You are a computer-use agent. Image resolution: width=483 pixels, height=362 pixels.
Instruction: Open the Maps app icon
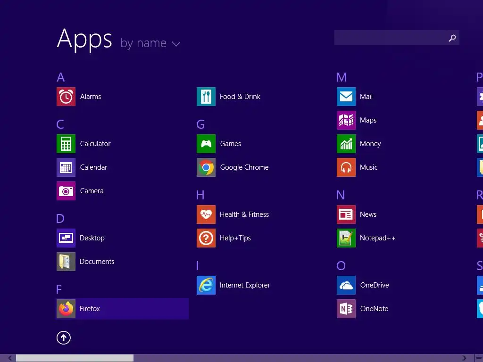[x=346, y=120]
